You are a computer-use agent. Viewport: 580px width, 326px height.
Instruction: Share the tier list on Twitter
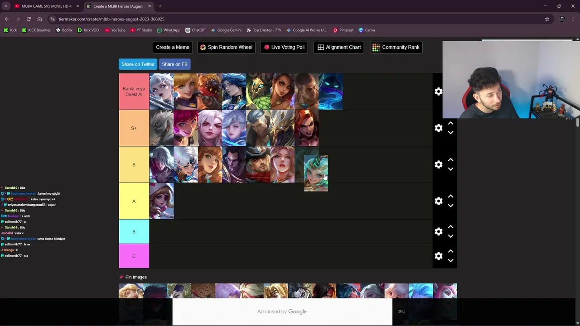pyautogui.click(x=138, y=64)
